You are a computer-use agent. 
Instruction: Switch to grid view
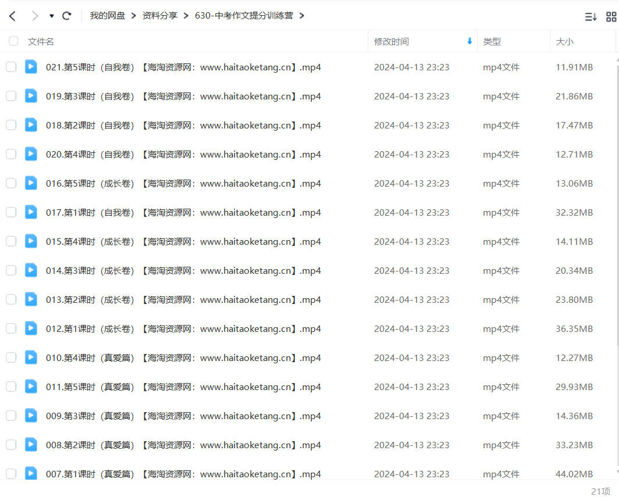coord(611,16)
